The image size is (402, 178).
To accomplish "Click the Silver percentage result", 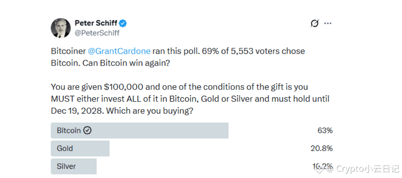I will click(x=323, y=166).
